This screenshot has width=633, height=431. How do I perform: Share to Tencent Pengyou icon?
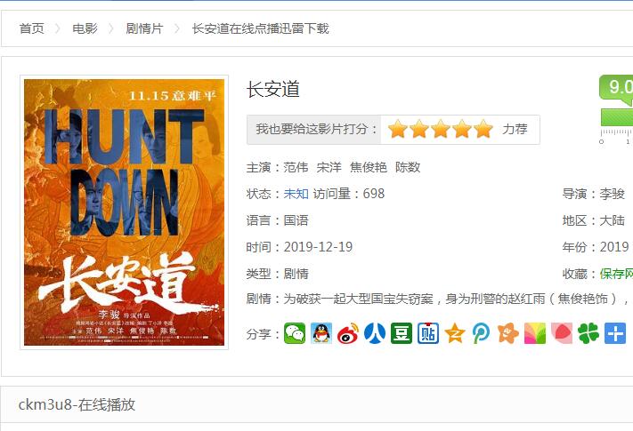(x=482, y=333)
